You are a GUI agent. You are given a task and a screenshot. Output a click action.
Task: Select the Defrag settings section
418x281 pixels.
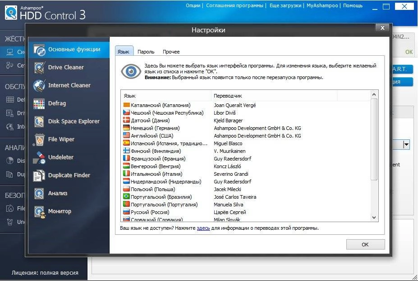click(69, 103)
